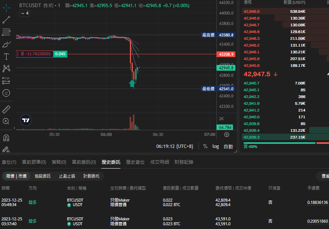Select the Text annotation tool
This screenshot has width=329, height=229.
pyautogui.click(x=6, y=56)
